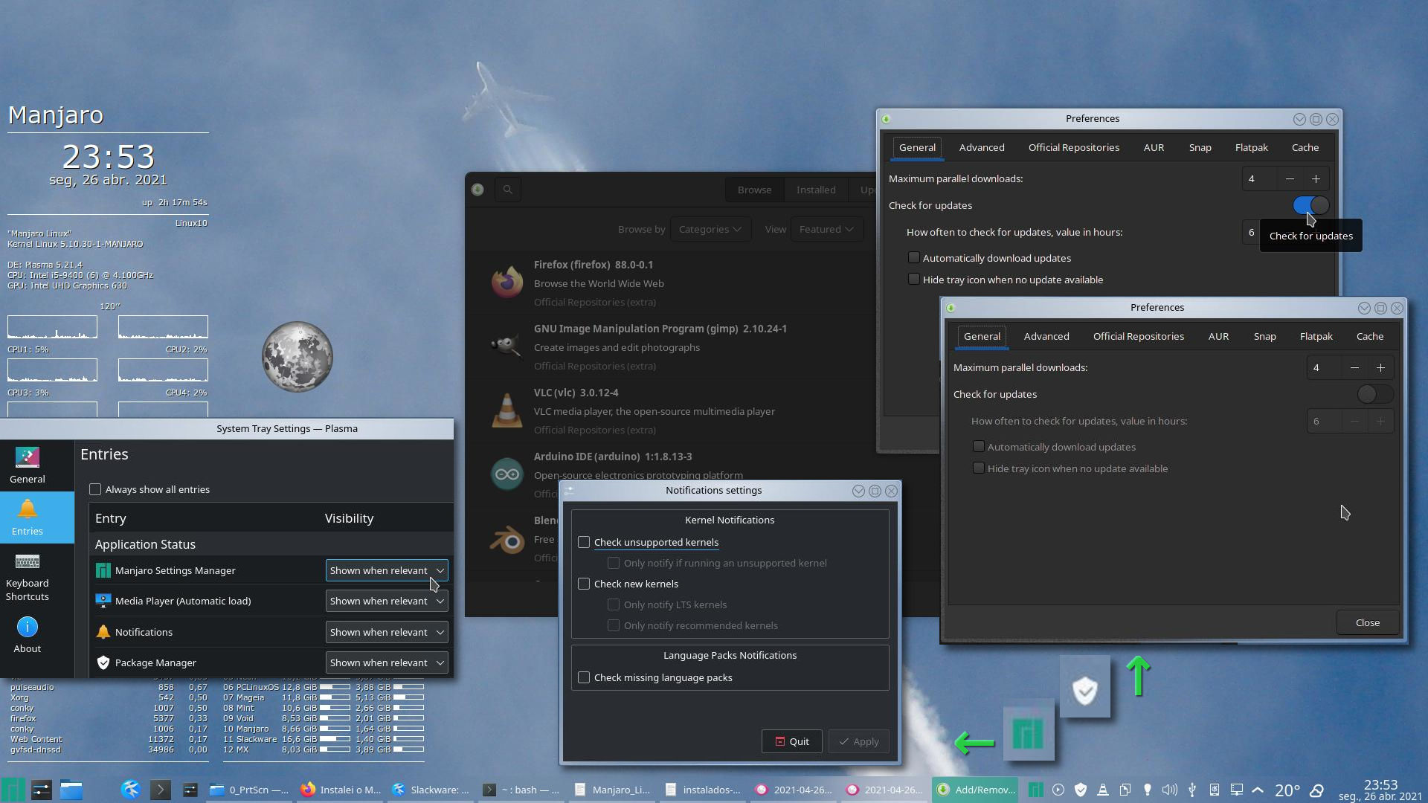The image size is (1428, 803).
Task: Click the USB removable devices tray icon
Action: coord(1192,790)
